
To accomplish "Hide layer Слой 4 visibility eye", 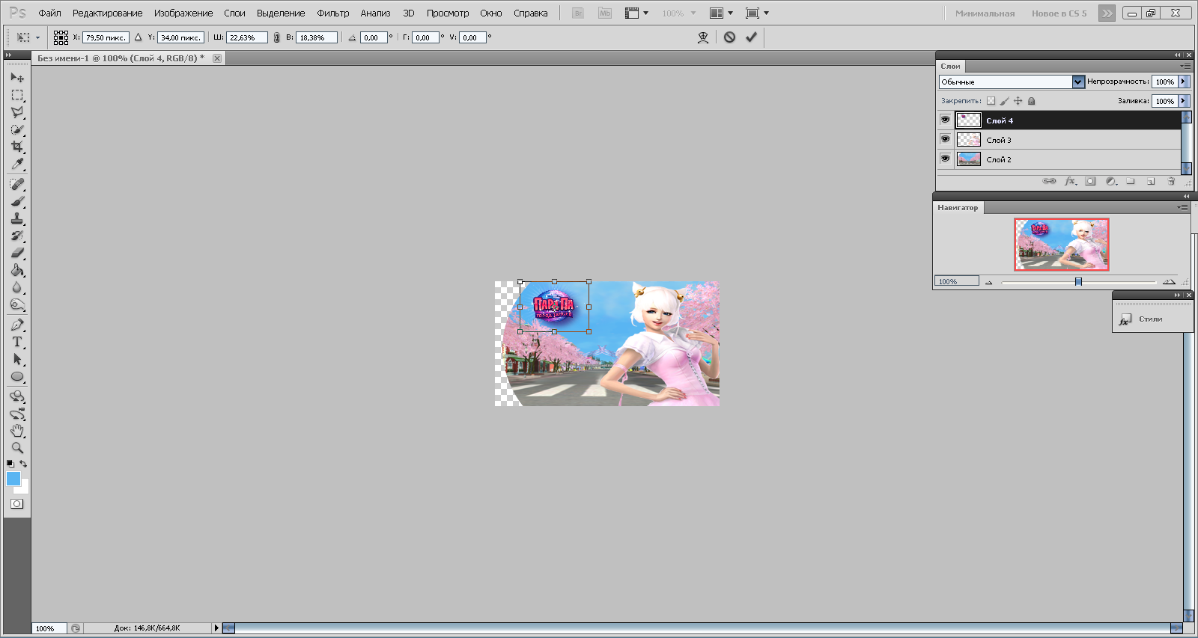I will 945,120.
